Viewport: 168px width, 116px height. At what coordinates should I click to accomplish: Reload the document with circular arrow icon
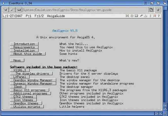pyautogui.click(x=132, y=16)
